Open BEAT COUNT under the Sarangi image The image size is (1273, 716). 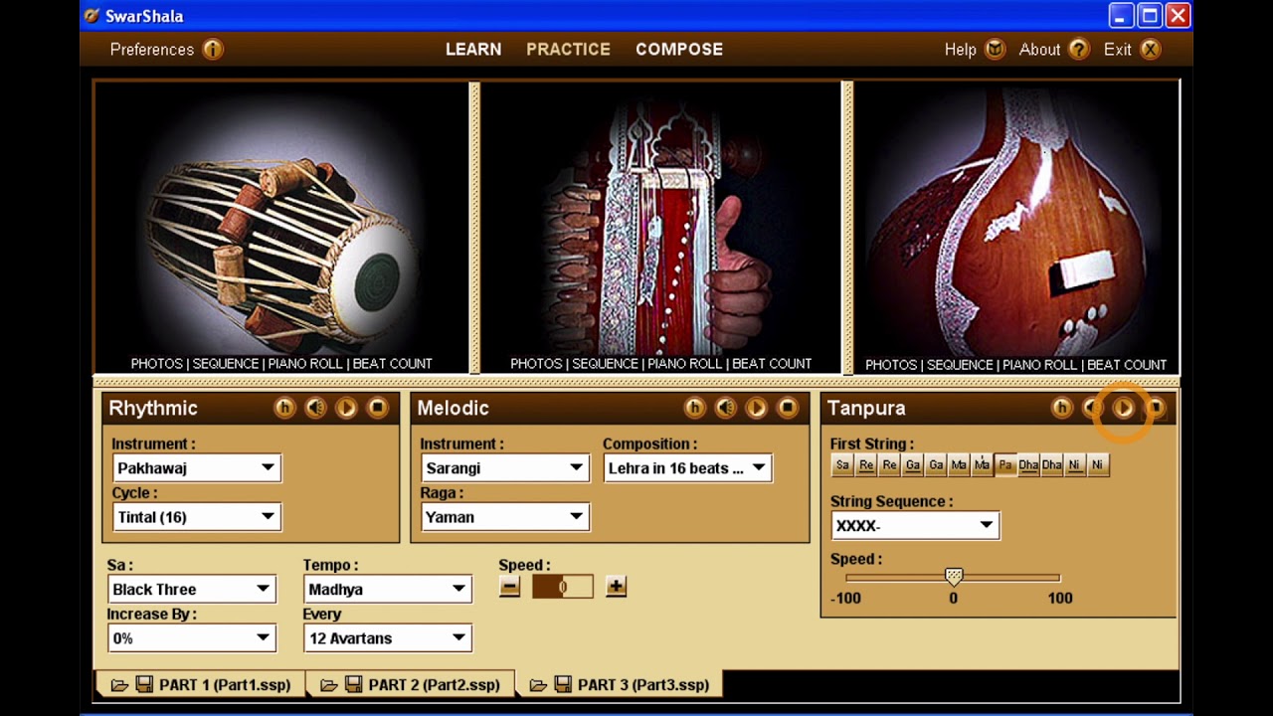772,364
